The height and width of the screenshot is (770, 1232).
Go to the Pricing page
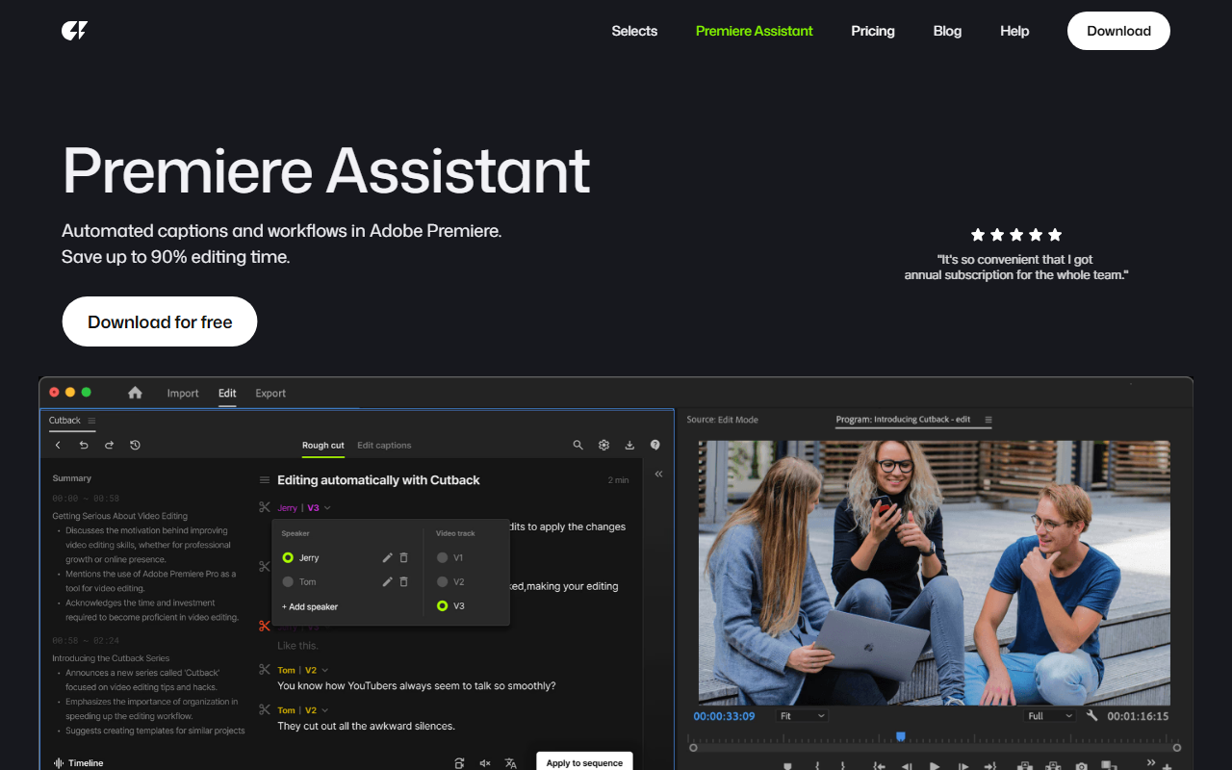[x=873, y=31]
